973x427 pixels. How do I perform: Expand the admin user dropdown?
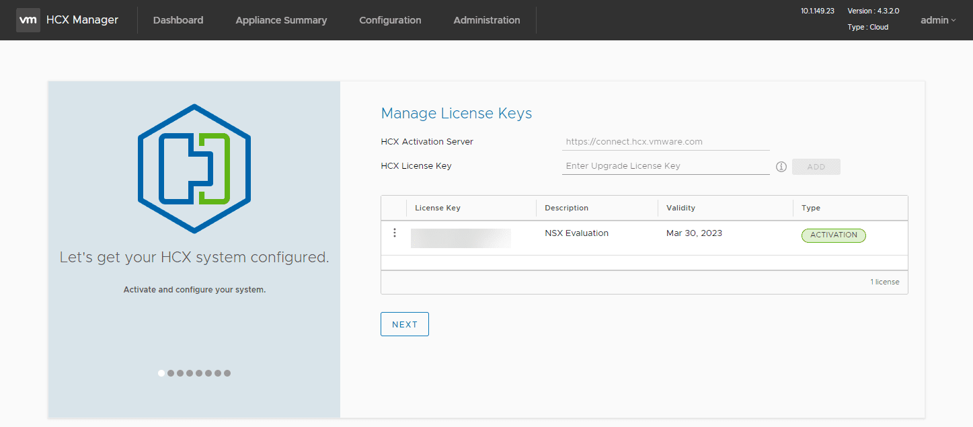(937, 20)
